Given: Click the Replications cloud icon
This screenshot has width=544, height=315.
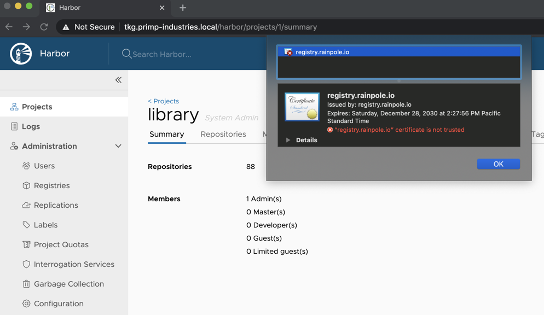Looking at the screenshot, I should [26, 205].
